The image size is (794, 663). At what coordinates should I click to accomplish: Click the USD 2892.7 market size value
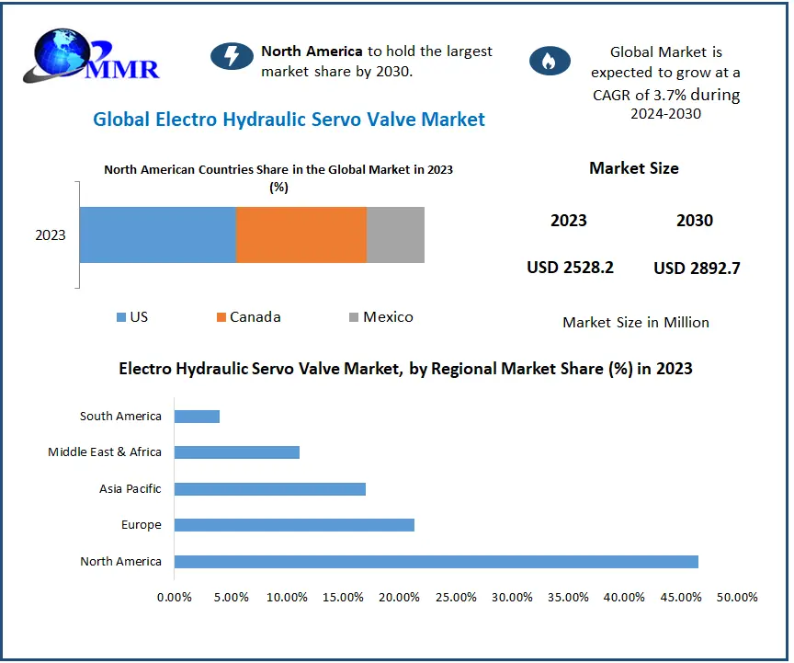coord(697,269)
